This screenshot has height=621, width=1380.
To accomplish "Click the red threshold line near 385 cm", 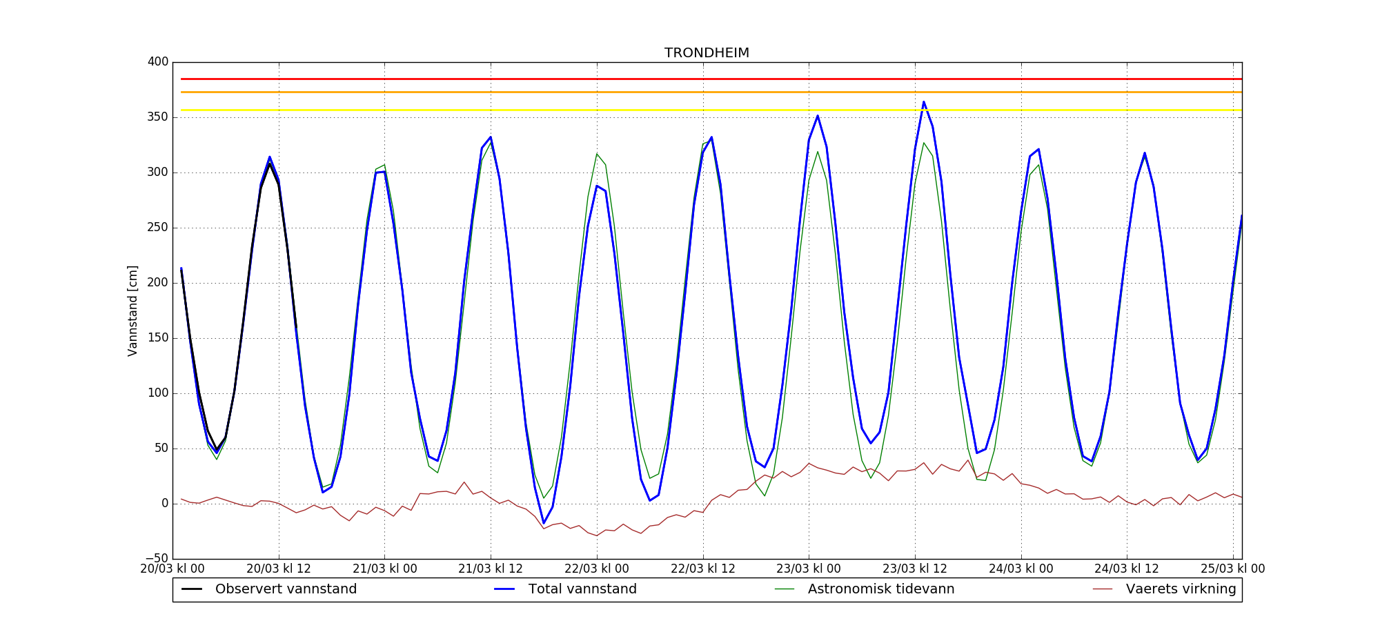I will (x=711, y=79).
